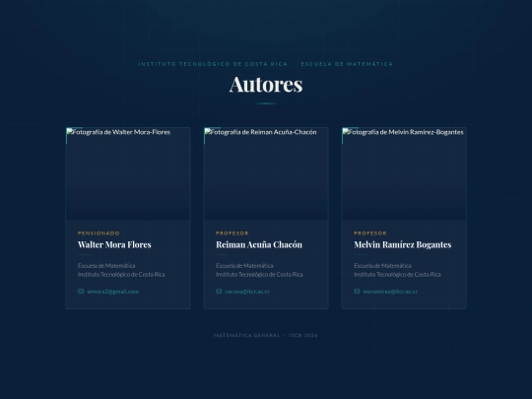Click the ITCR 2026 footer text
This screenshot has height=399, width=532.
point(303,335)
